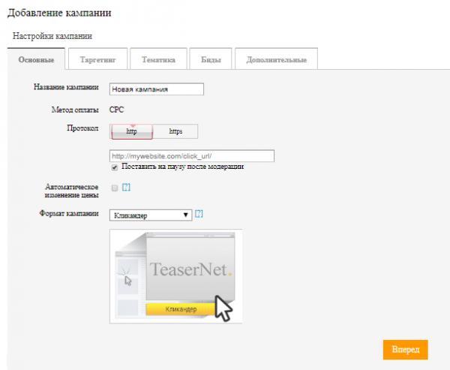The width and height of the screenshot is (450, 370).
Task: Enable the automatic price change checkbox
Action: click(x=115, y=188)
